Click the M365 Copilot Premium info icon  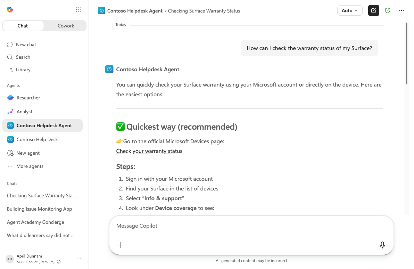tap(59, 262)
